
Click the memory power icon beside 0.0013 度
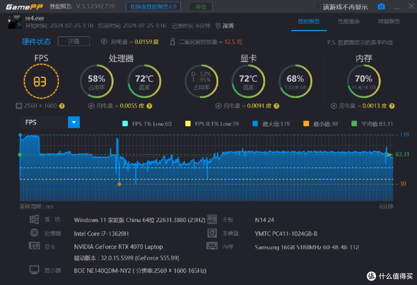click(x=334, y=106)
